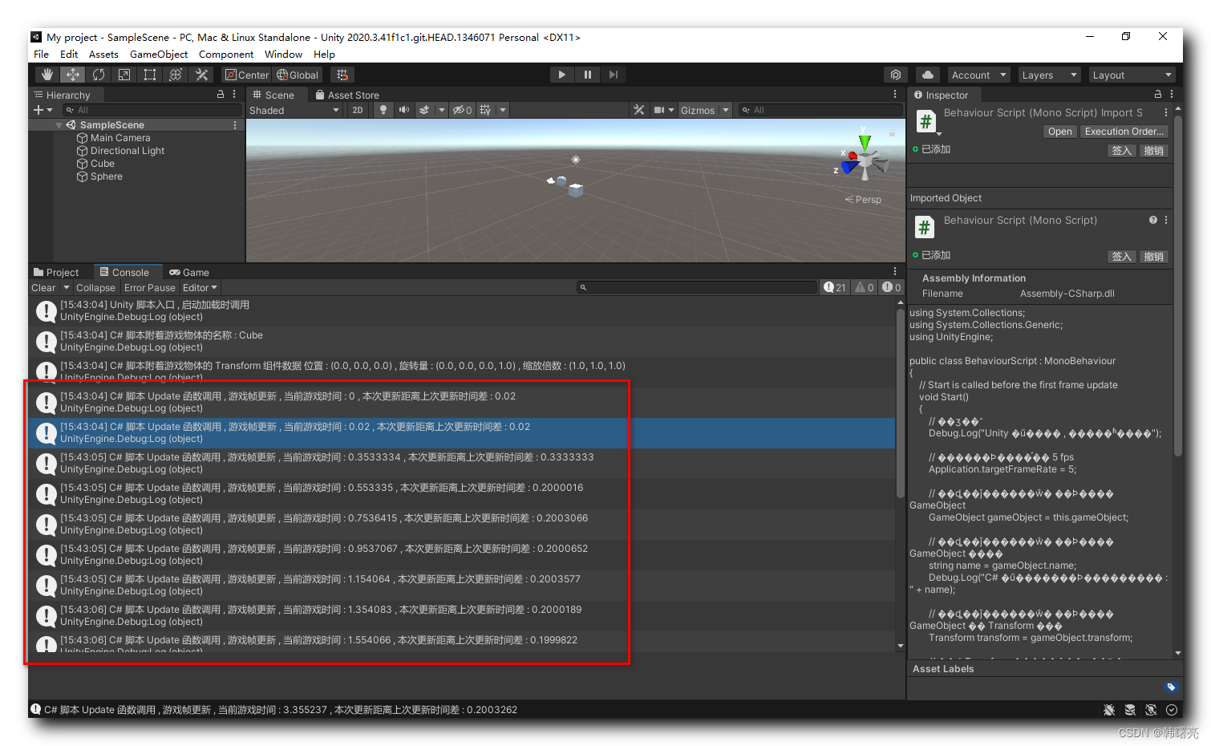Toggle scene view audio
This screenshot has height=746, width=1211.
click(x=403, y=110)
